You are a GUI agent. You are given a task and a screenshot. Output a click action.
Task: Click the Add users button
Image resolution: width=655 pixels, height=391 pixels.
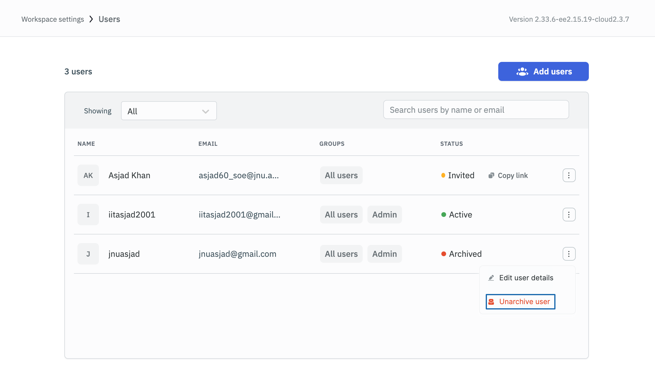pos(544,71)
